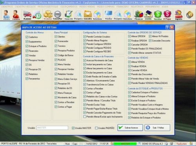The image size is (196, 146).
Task: Open the Produtos boxes icon
Action: click(48, 15)
